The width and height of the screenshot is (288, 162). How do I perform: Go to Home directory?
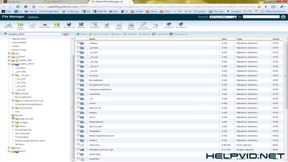click(x=81, y=34)
